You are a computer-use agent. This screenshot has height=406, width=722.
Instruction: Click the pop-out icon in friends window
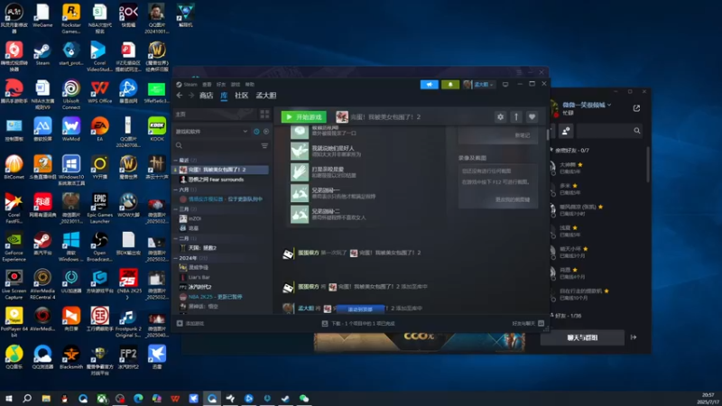tap(636, 108)
